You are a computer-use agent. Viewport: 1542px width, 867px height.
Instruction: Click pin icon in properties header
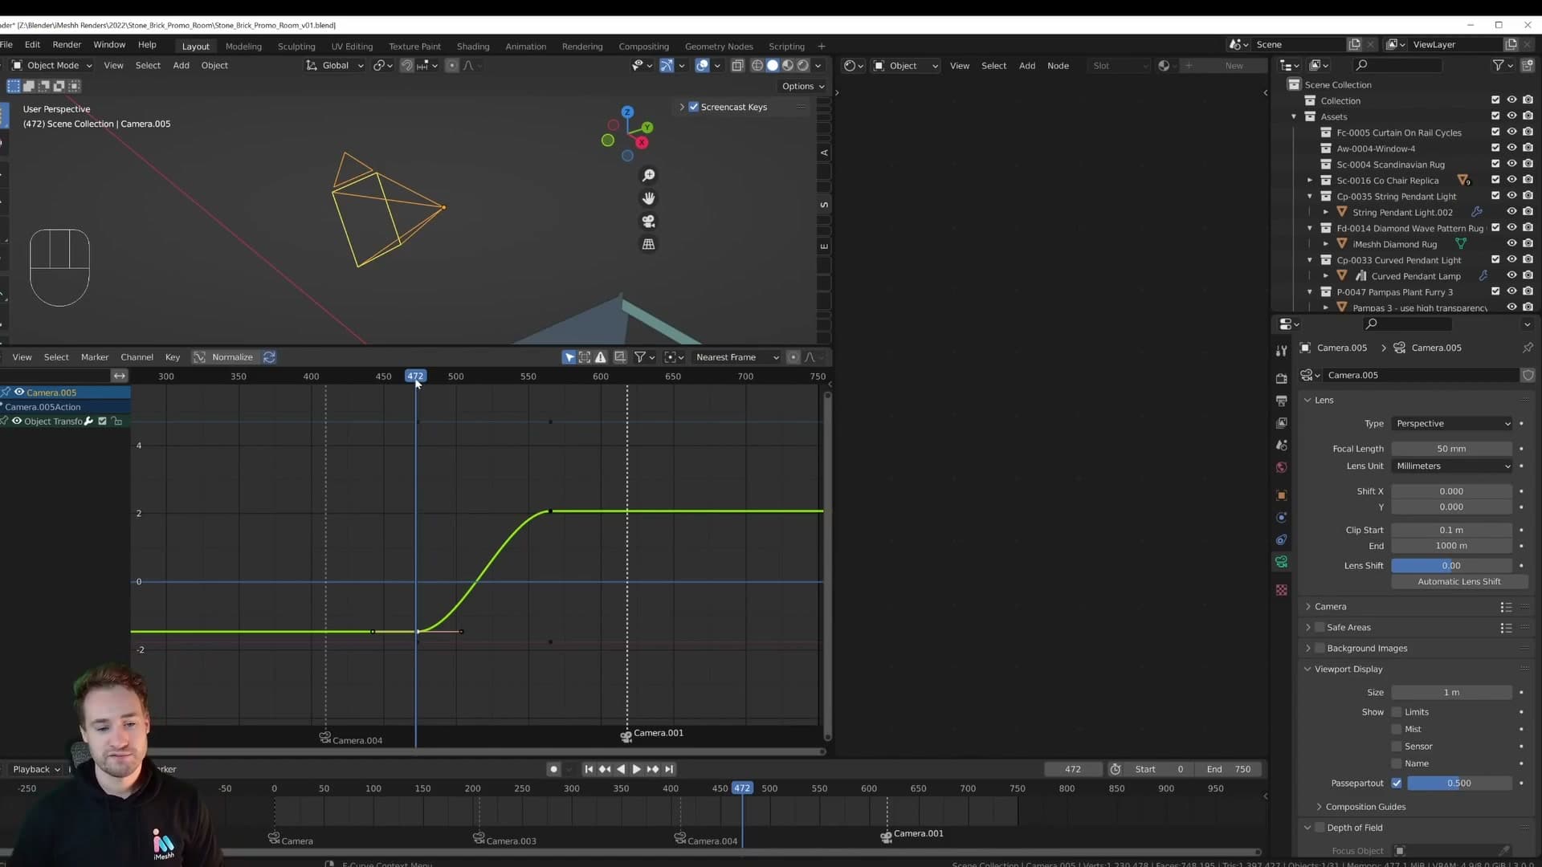pyautogui.click(x=1528, y=348)
